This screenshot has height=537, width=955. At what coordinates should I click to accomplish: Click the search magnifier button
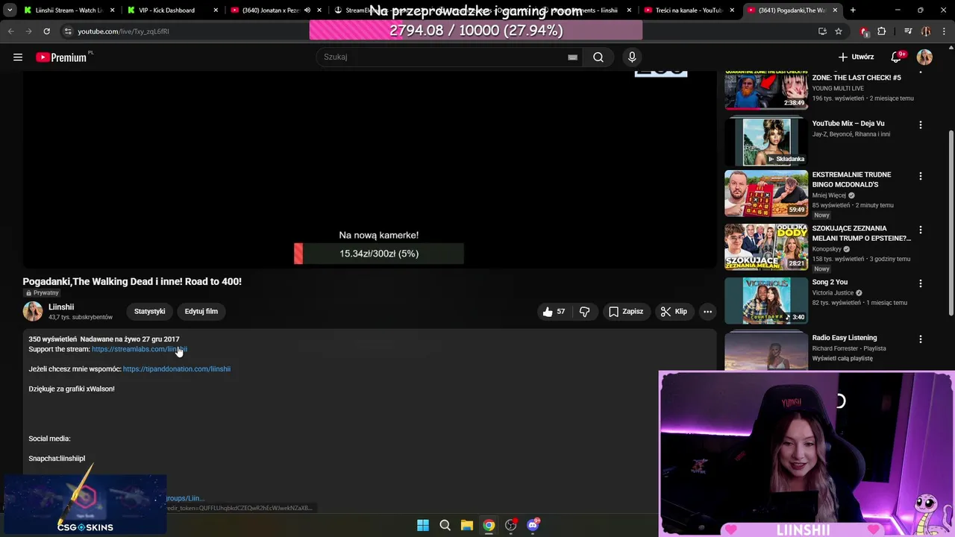[598, 57]
